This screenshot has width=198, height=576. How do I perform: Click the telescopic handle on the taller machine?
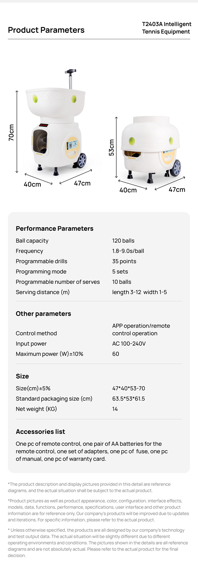click(70, 79)
